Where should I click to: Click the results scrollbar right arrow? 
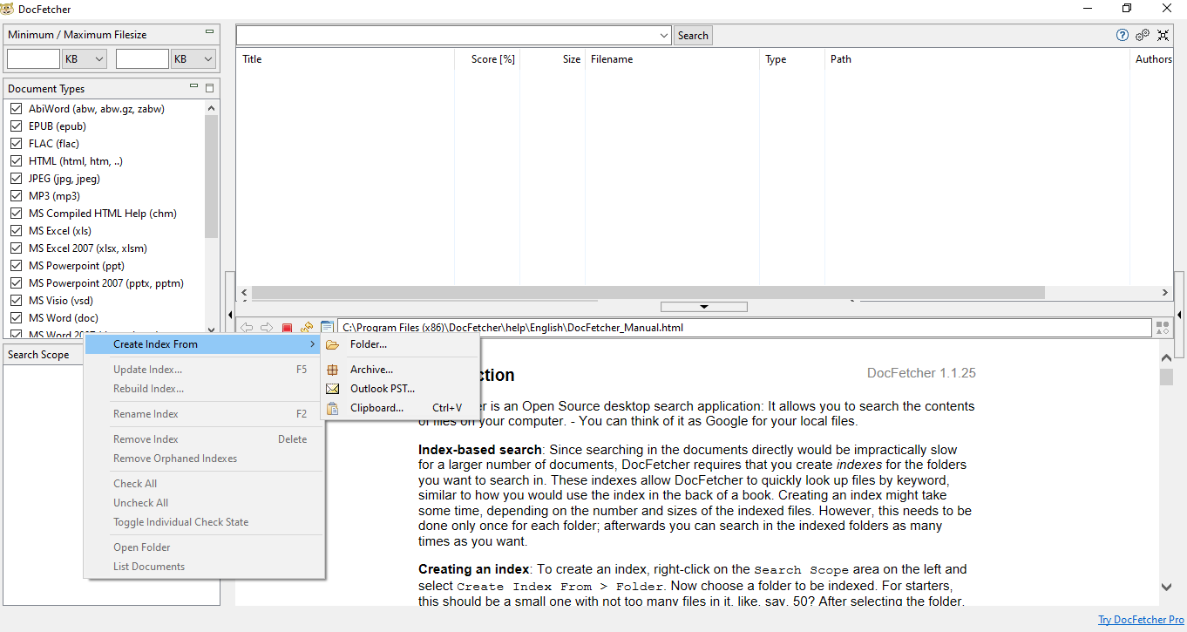pos(1165,293)
